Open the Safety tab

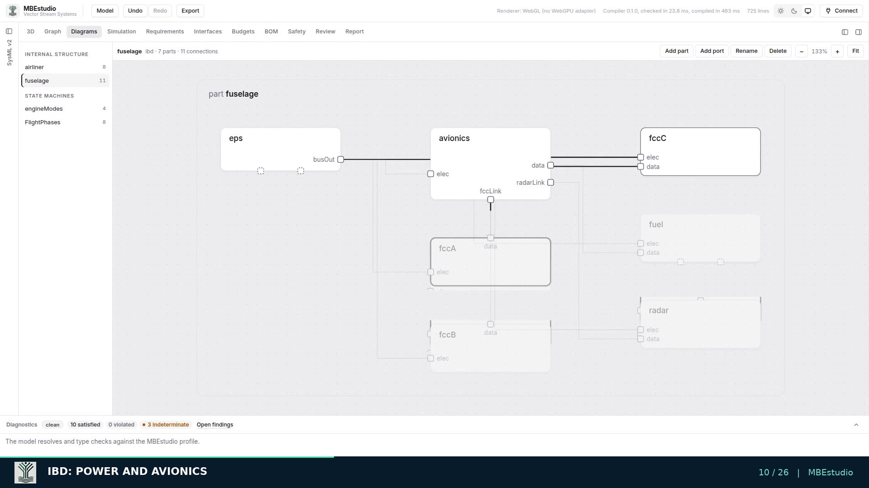click(296, 32)
